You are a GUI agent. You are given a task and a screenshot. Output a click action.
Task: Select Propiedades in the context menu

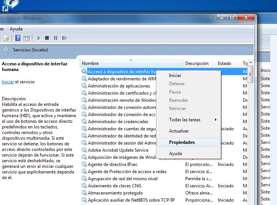point(188,142)
